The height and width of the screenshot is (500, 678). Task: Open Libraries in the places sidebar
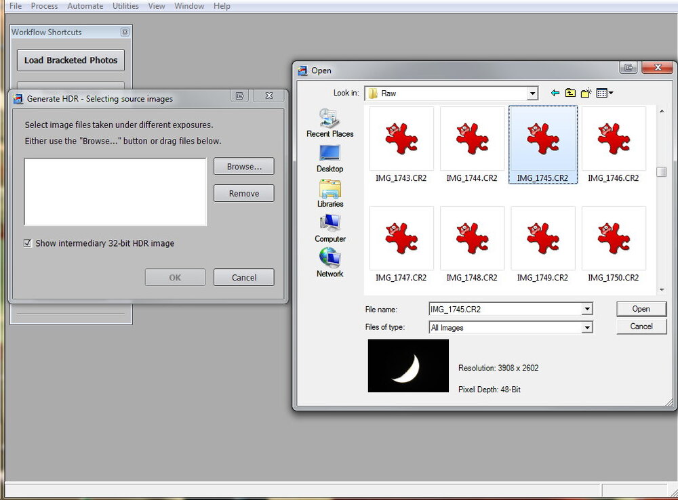(330, 193)
